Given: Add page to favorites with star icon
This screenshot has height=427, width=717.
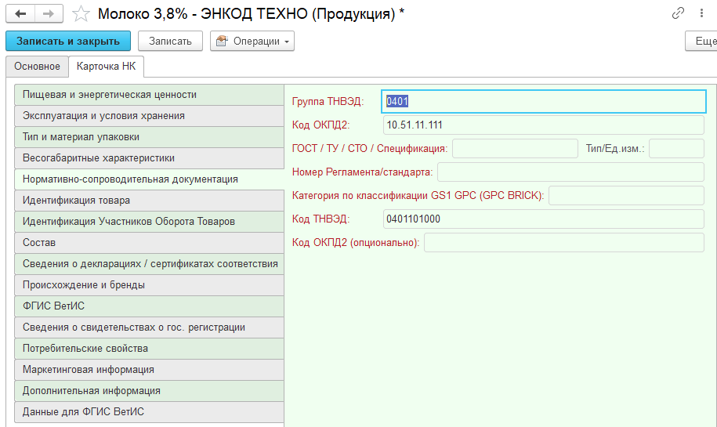Looking at the screenshot, I should (x=80, y=13).
